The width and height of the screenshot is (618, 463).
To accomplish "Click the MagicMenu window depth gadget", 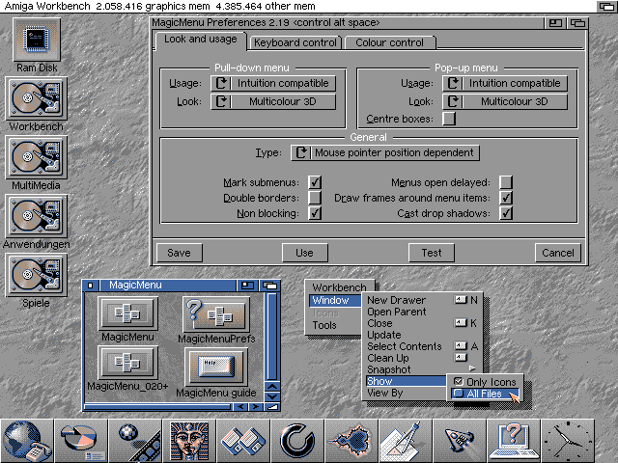I will 270,286.
